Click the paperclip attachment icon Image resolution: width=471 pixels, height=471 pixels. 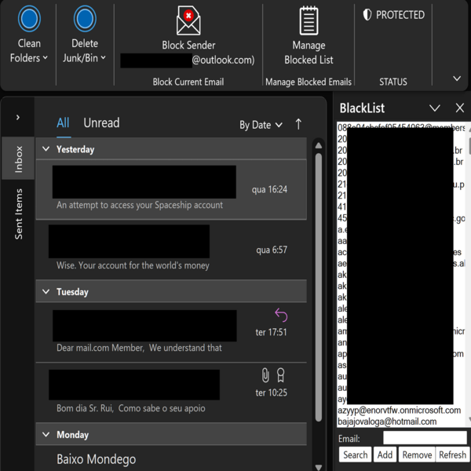265,375
